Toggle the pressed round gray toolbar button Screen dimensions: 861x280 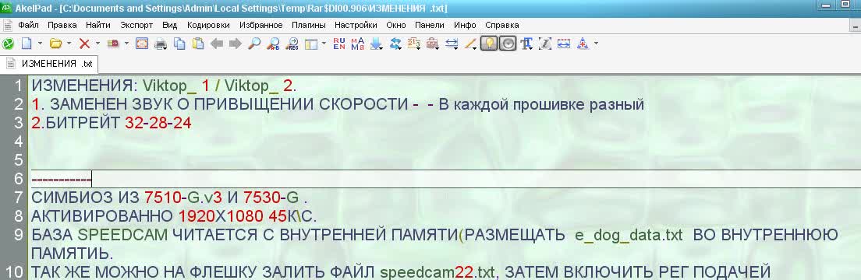click(508, 44)
